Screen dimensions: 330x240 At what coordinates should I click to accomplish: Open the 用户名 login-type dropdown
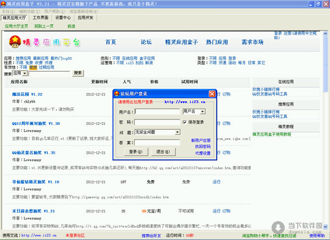click(x=202, y=112)
